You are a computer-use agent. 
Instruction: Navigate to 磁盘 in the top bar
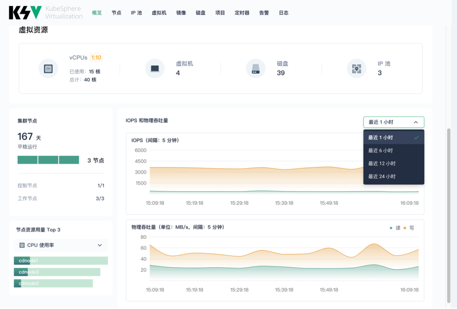coord(201,13)
